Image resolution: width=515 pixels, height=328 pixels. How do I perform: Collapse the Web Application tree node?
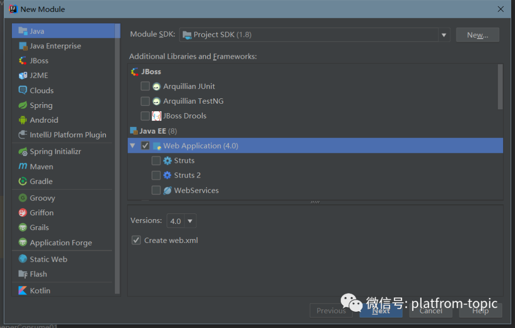[x=133, y=146]
